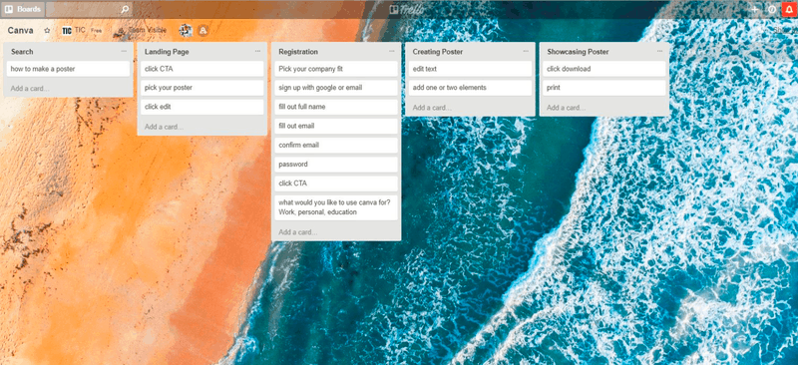Click into the top search field
This screenshot has height=365, width=798.
(89, 9)
